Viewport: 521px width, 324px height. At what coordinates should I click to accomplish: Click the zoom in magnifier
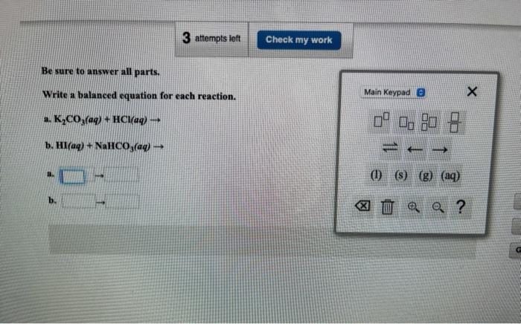[413, 207]
